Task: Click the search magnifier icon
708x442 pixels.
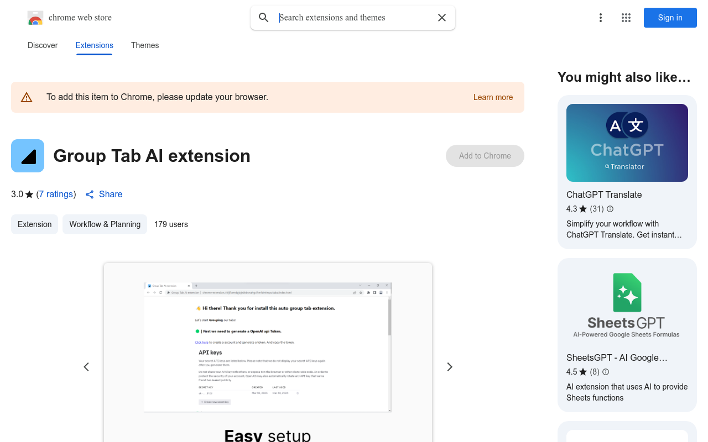Action: 264,18
